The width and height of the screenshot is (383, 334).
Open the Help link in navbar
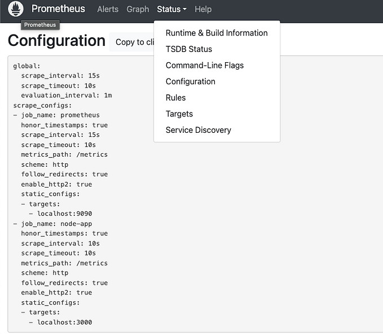(x=203, y=9)
